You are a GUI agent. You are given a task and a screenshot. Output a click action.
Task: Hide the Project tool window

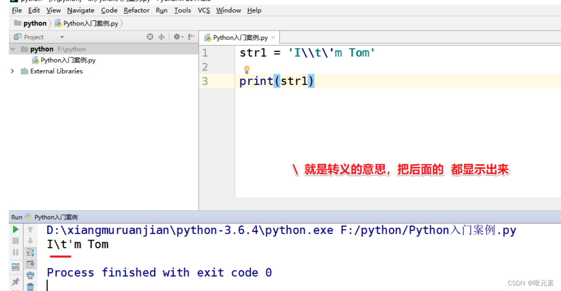191,37
